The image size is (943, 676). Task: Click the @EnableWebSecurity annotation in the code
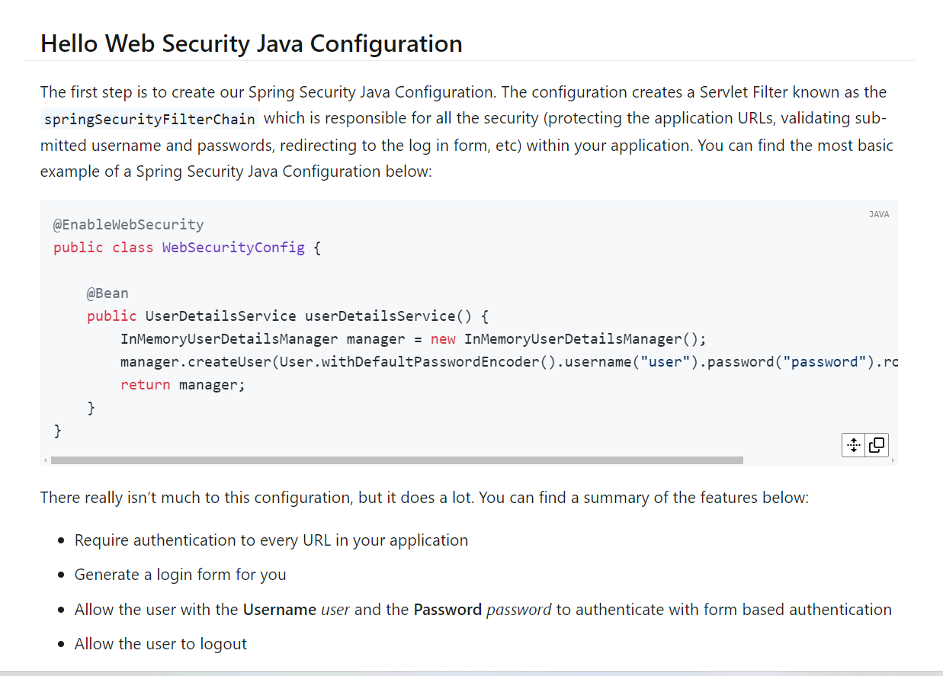pyautogui.click(x=128, y=225)
